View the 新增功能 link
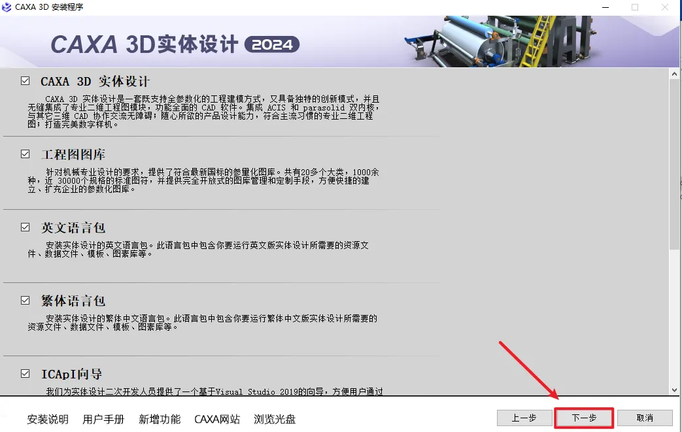The image size is (682, 432). (x=160, y=420)
